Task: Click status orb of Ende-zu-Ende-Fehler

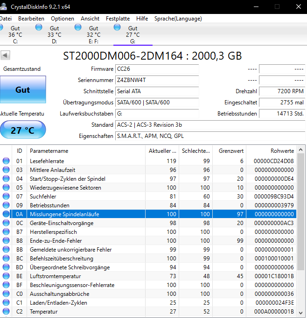Action: click(x=6, y=240)
